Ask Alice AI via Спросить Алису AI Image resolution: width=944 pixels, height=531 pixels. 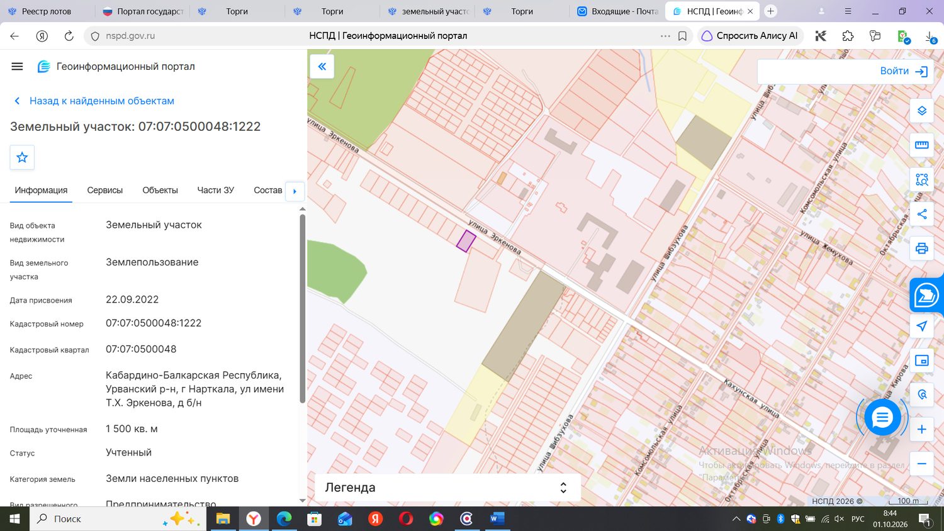tap(750, 36)
